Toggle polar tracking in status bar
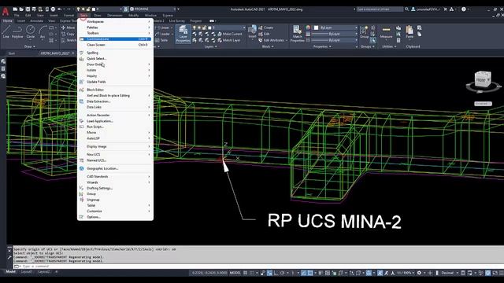 coord(283,273)
